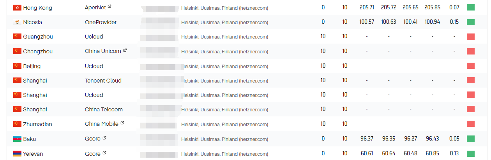Click the China flag in the Guangzhou row
The height and width of the screenshot is (160, 491).
17,37
